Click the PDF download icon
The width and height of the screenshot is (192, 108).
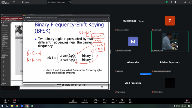coord(103,20)
